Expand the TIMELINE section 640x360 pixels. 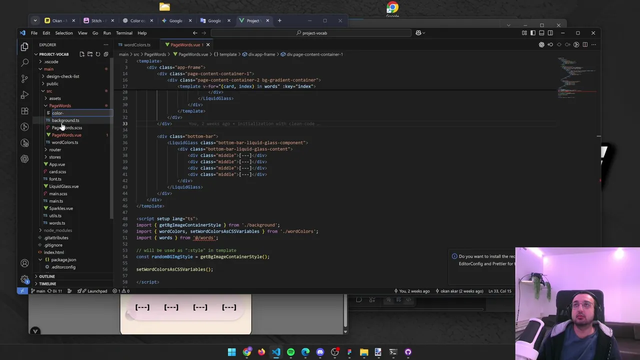point(47,283)
